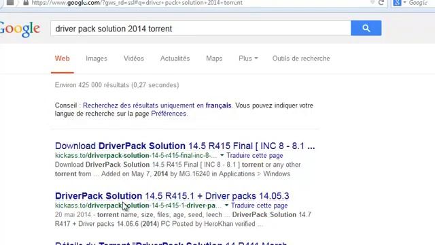The height and width of the screenshot is (245, 435).
Task: Click first result green kickass.to URL text
Action: click(x=136, y=156)
